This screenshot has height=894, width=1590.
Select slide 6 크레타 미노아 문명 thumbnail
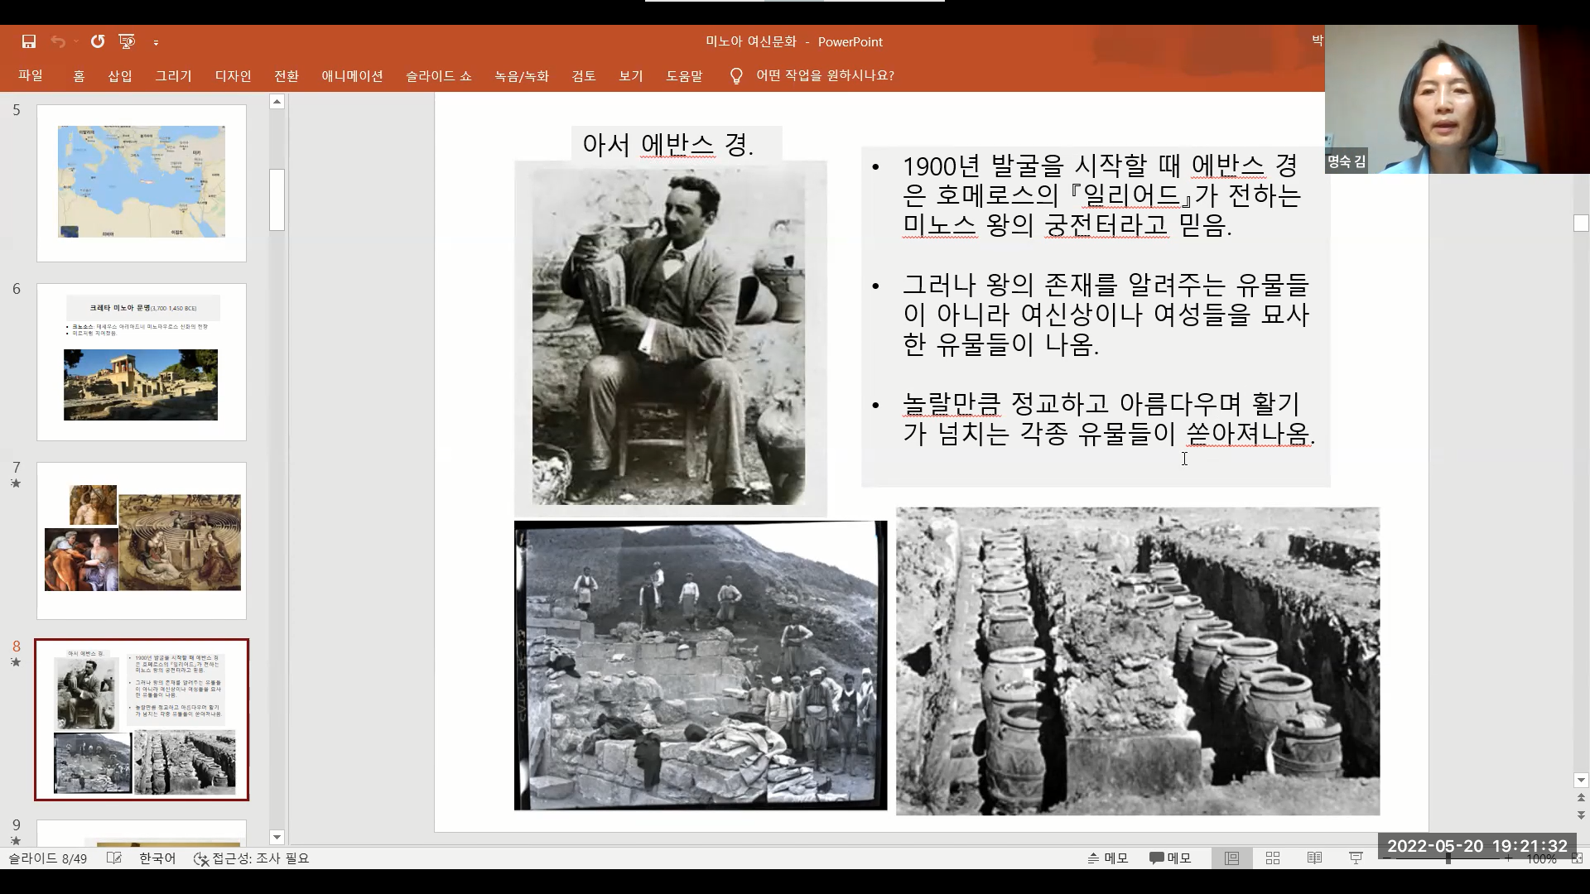pyautogui.click(x=142, y=362)
